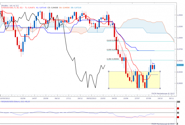Click the top-left handle of yellow rectangle
185x125 pixels.
(109, 71)
